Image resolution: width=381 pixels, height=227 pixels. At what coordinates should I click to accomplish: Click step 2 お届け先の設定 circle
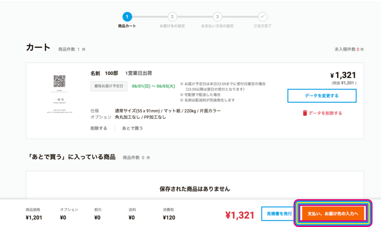click(172, 17)
